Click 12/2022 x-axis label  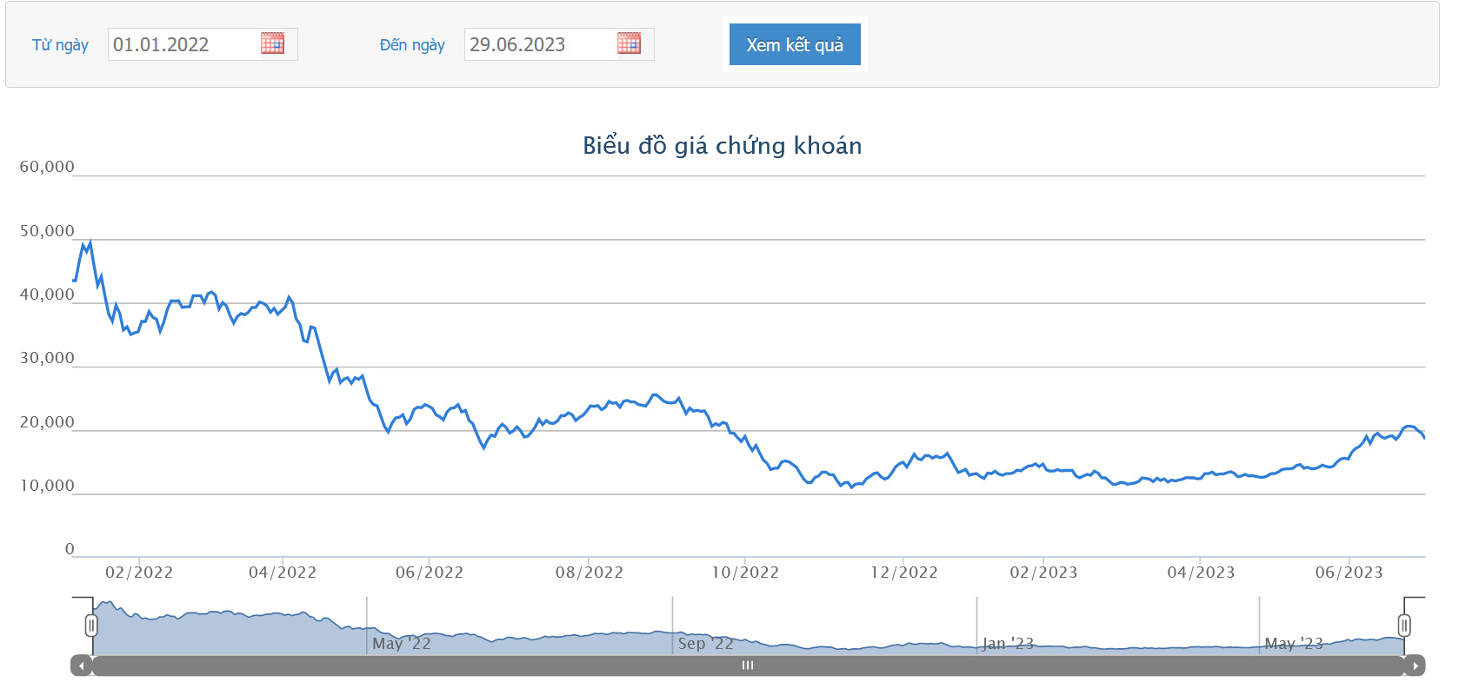[x=904, y=573]
